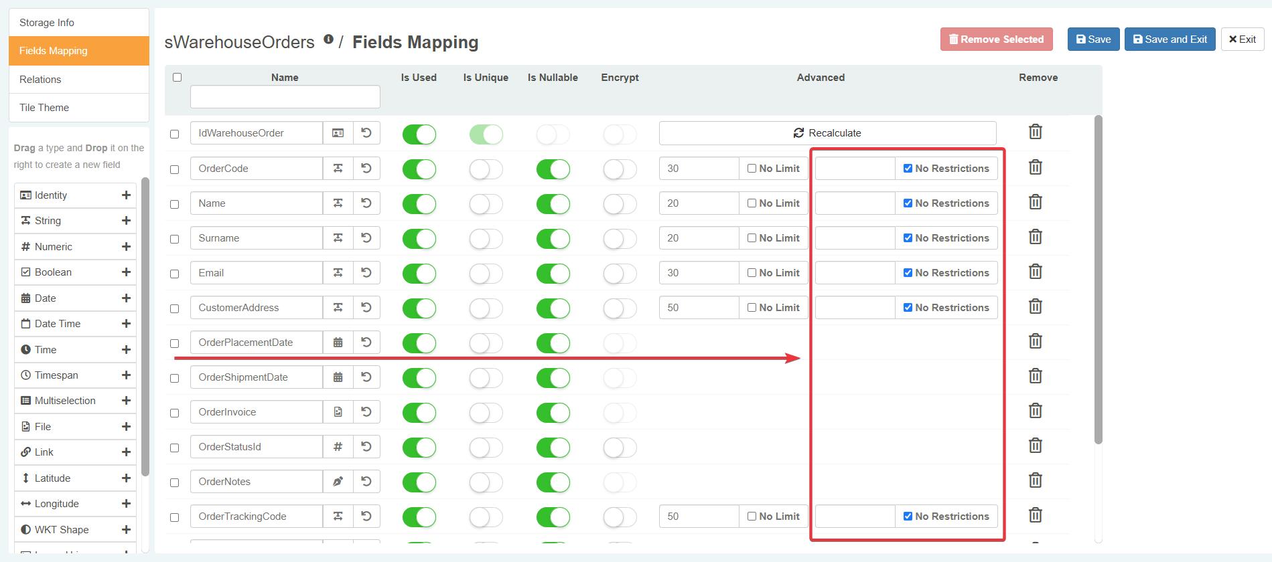Viewport: 1272px width, 562px height.
Task: Click the file type icon for OrderInvoice
Action: pyautogui.click(x=338, y=412)
